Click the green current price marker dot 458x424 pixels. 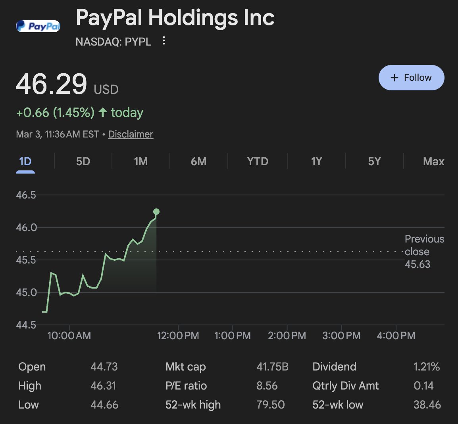pos(156,212)
